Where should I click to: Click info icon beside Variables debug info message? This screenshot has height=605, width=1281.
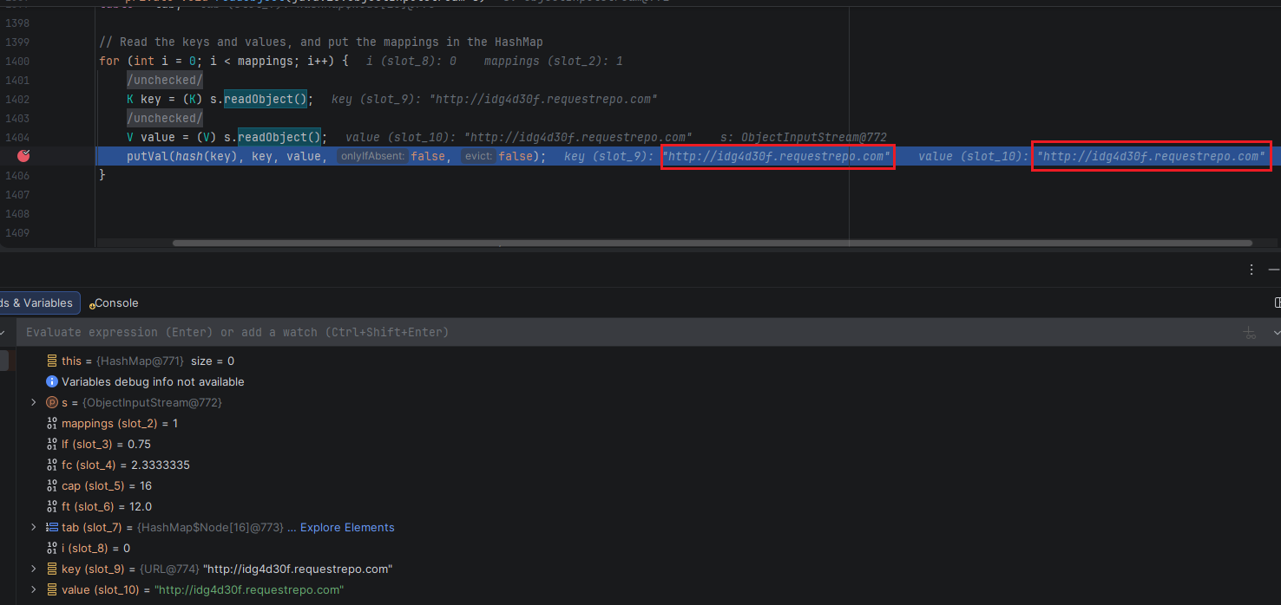[x=52, y=382]
